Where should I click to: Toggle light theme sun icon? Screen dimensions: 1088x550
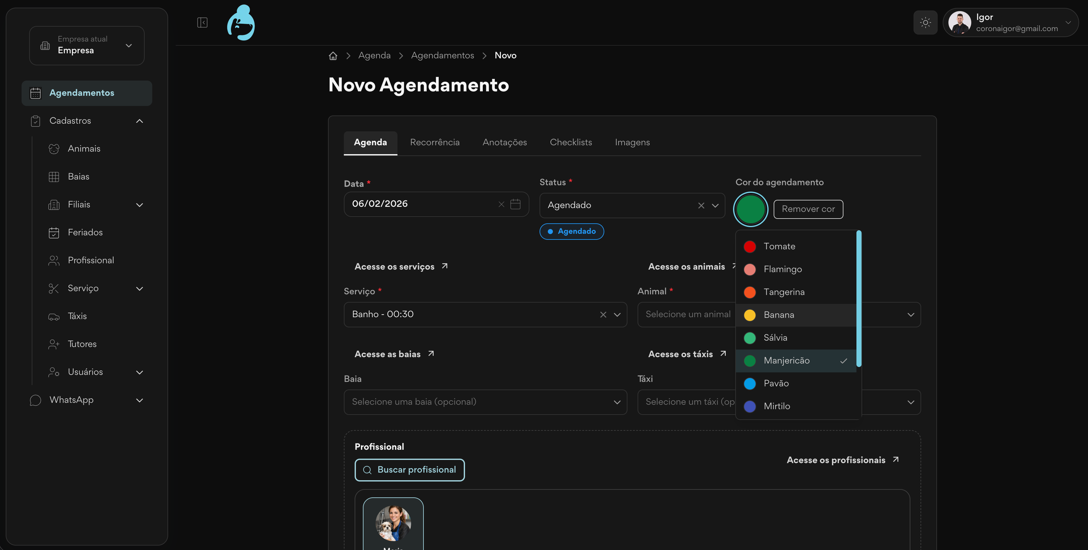[x=925, y=23]
